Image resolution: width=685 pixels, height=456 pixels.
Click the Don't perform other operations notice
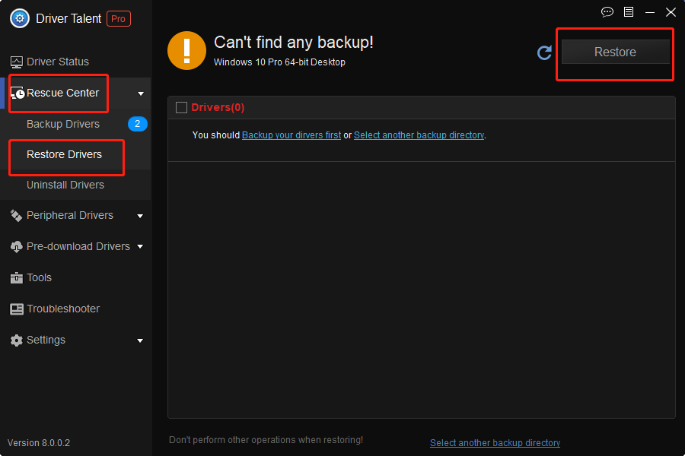tap(266, 440)
